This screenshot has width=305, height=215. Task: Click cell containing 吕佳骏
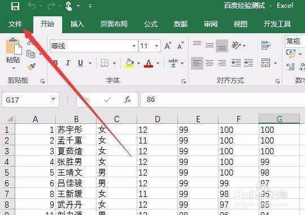coord(76,183)
